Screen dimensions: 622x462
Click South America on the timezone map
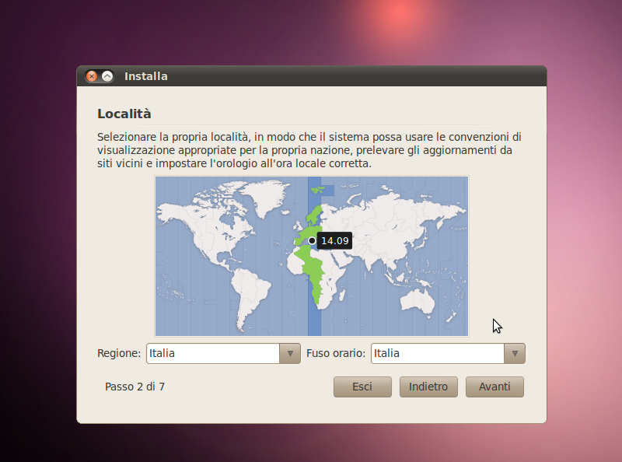point(249,296)
